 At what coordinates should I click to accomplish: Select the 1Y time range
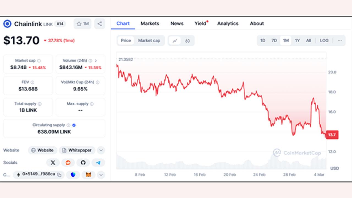297,40
